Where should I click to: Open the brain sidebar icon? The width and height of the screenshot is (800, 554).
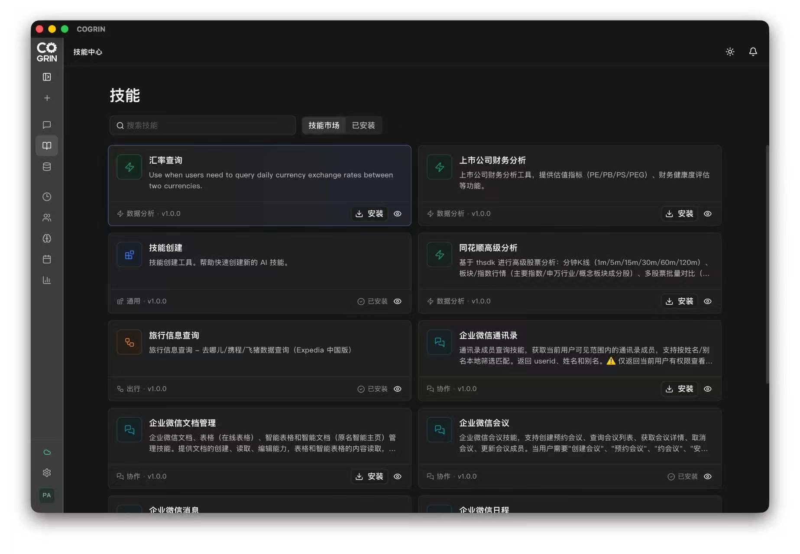(47, 238)
